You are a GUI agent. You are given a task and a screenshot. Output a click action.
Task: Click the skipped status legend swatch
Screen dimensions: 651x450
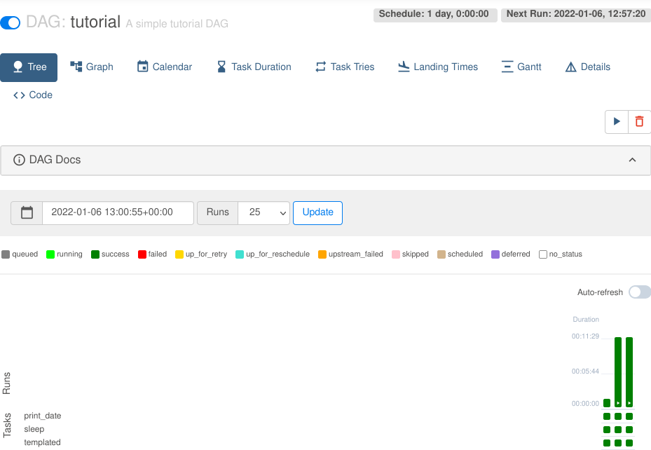pyautogui.click(x=396, y=254)
